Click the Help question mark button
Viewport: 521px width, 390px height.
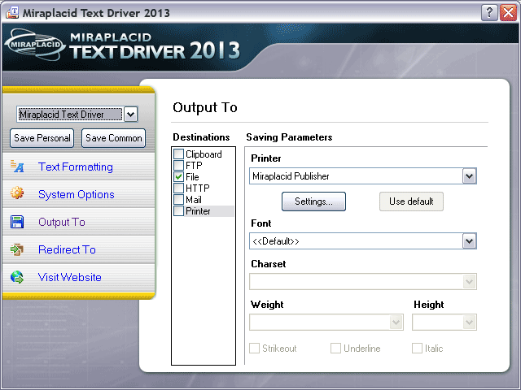pos(489,13)
